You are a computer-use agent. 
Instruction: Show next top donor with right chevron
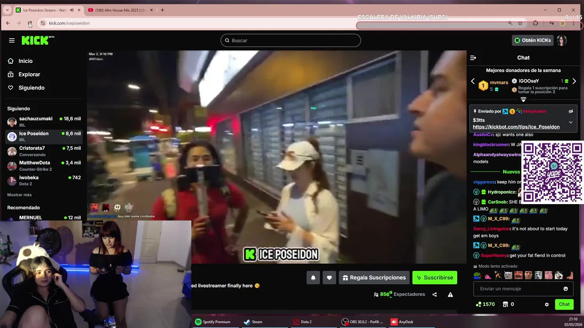[574, 81]
